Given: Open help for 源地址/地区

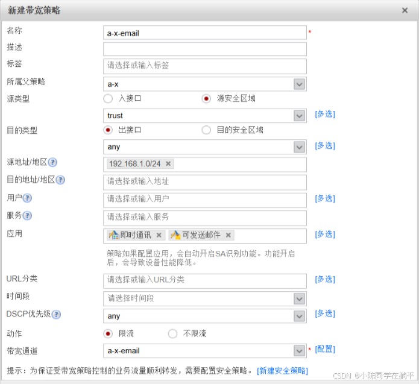Looking at the screenshot, I should pos(52,162).
